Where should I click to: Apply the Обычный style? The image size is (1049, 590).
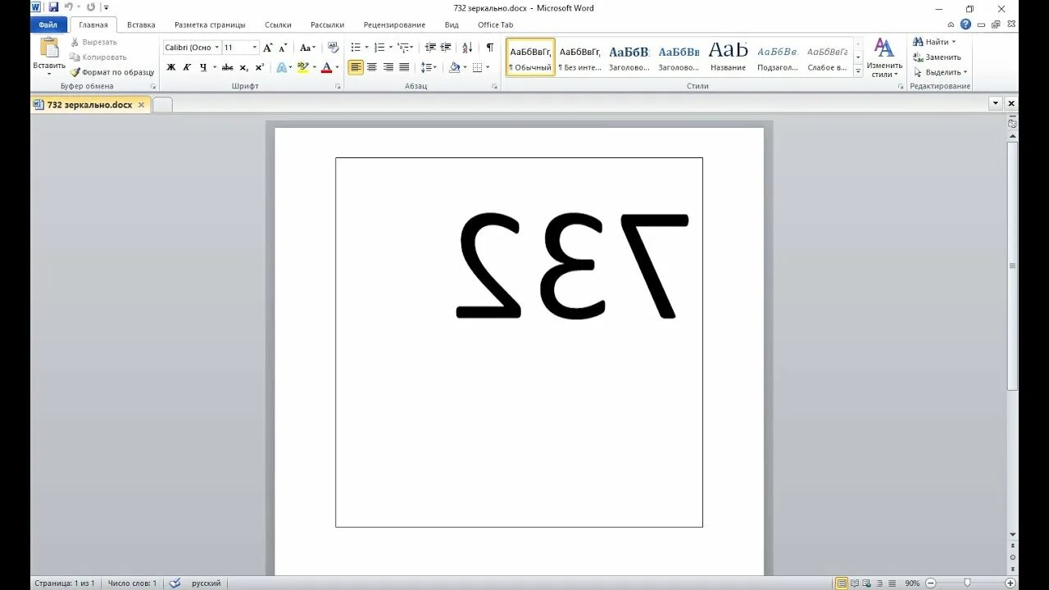[x=530, y=57]
